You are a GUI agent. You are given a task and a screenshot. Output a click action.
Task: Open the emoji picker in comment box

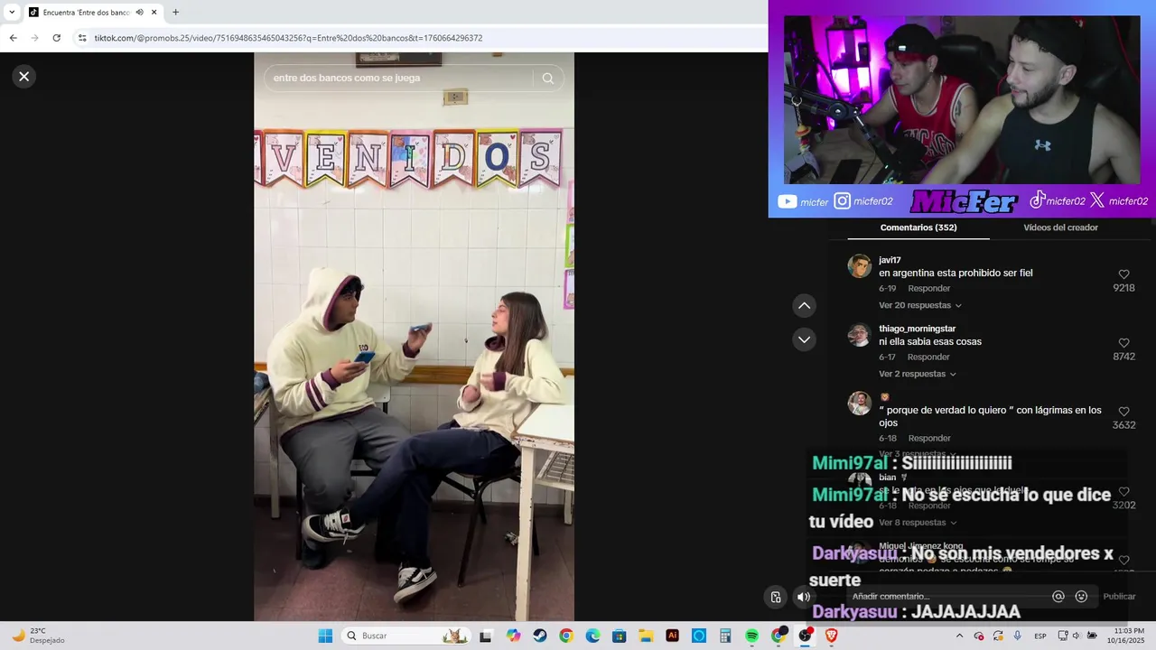click(x=1081, y=597)
